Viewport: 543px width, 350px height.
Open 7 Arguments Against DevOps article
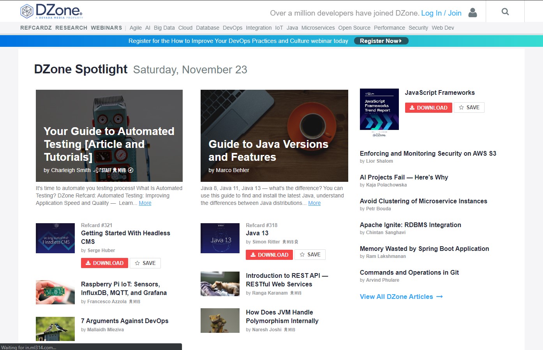coord(125,321)
